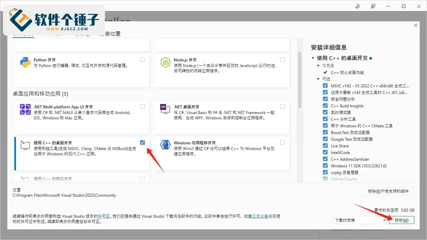This screenshot has height=240, width=427.
Task: Check the Windows 应用程序开发 workload box
Action: pyautogui.click(x=283, y=143)
